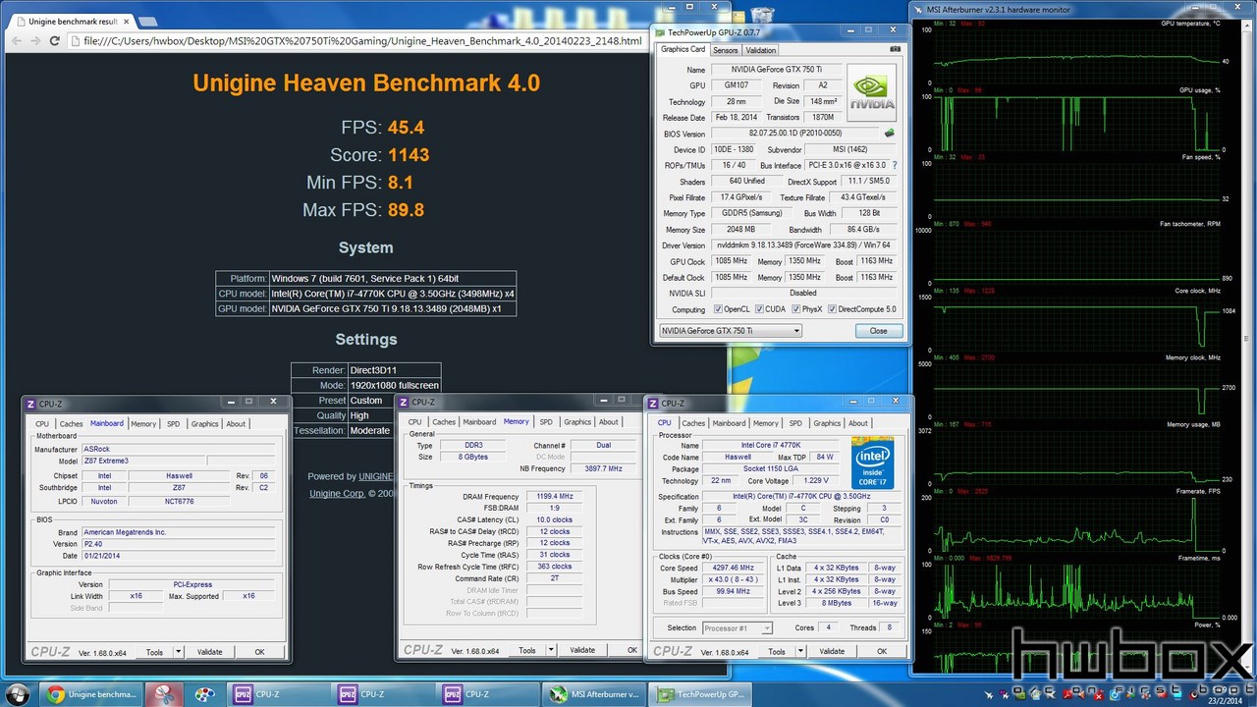Open About tab in Mainboard CPU-Z window
The width and height of the screenshot is (1257, 707).
(x=236, y=424)
